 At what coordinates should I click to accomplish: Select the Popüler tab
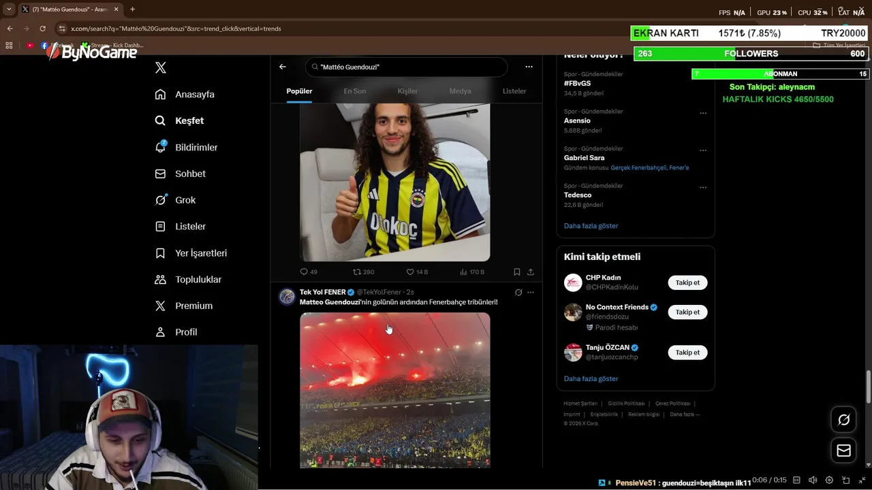[299, 91]
